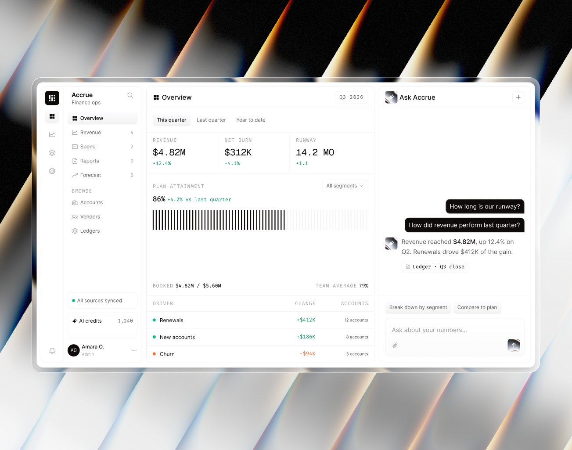This screenshot has height=450, width=572.
Task: Click the paperclip attach icon
Action: [395, 346]
